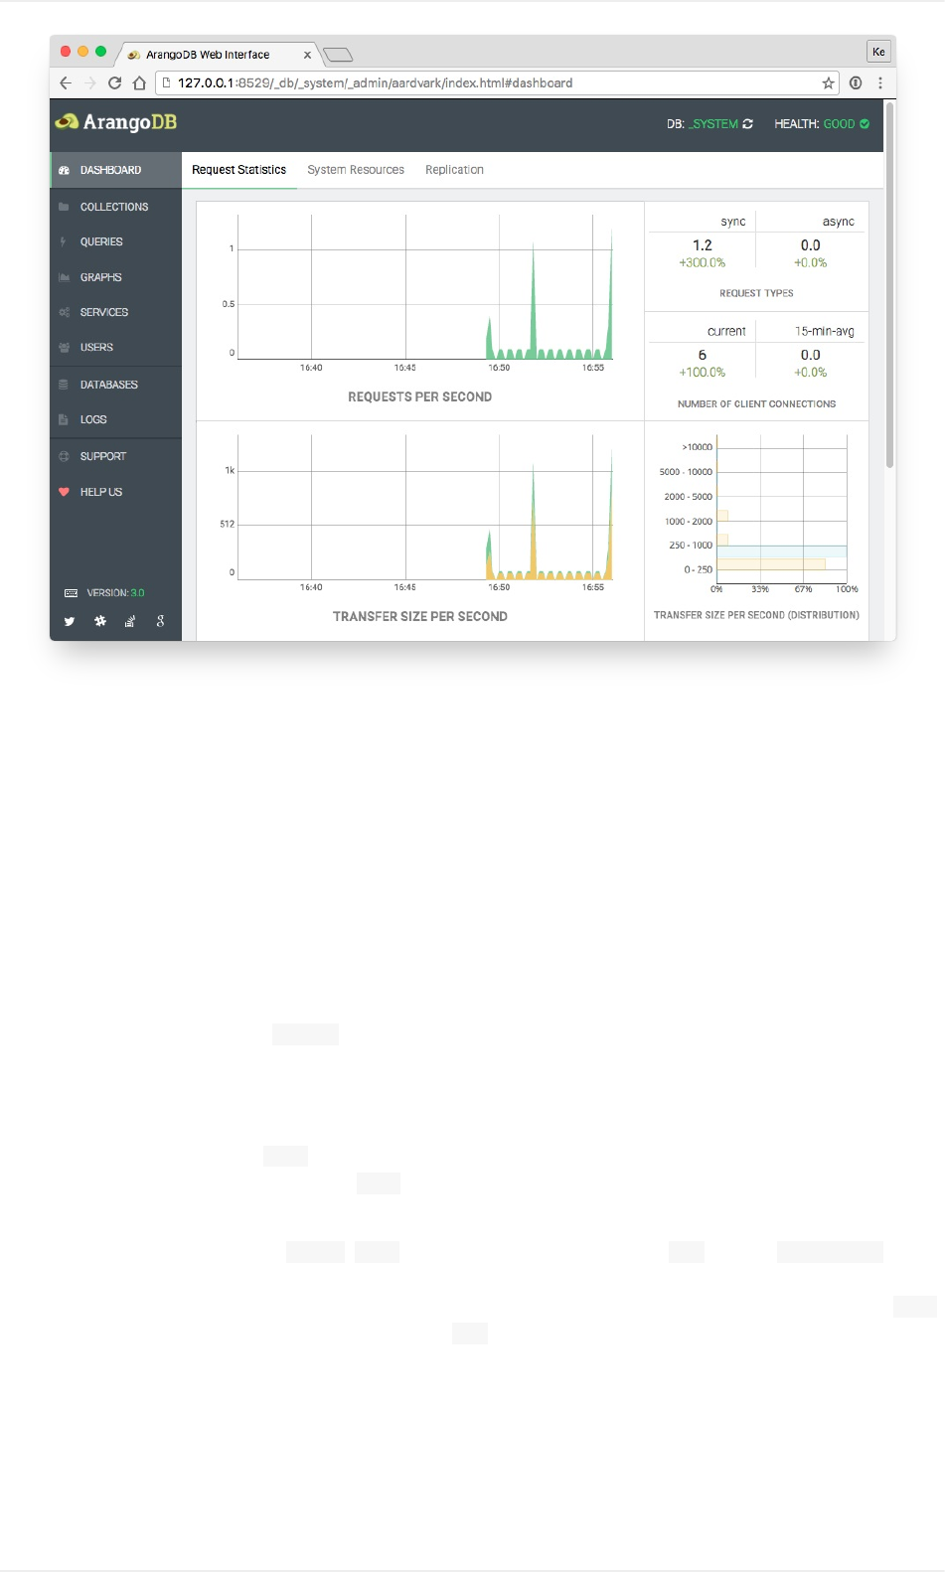Click the browser address bar
Viewport: 945px width, 1572px height.
tap(497, 83)
